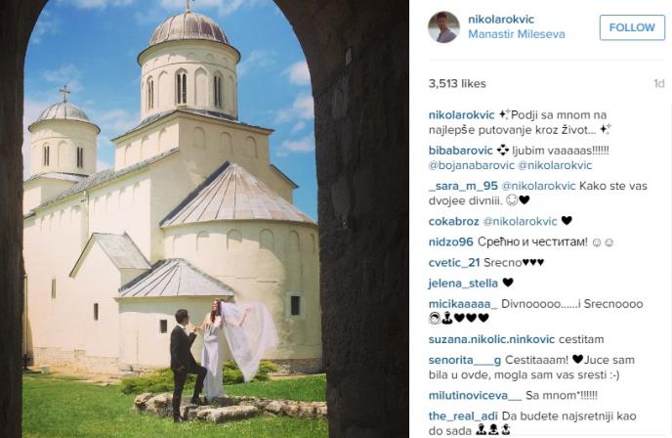Open jelena_stella profile link
Image resolution: width=672 pixels, height=438 pixels.
pyautogui.click(x=463, y=284)
